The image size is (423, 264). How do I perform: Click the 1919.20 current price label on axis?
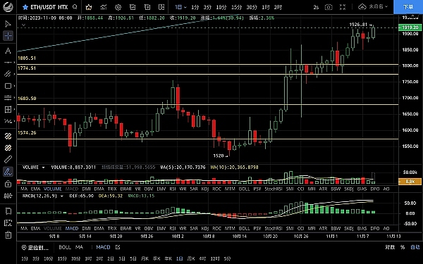coord(410,27)
